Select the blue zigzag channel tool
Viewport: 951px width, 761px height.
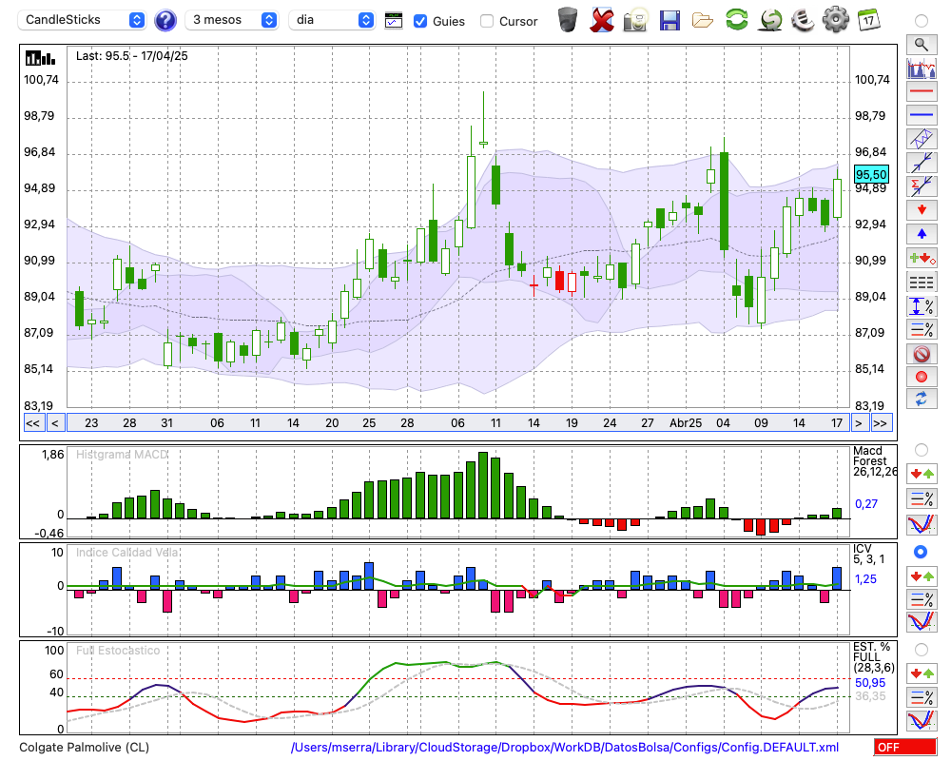click(922, 139)
